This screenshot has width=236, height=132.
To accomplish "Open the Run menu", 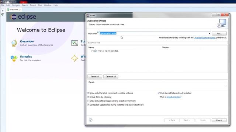I will pyautogui.click(x=40, y=5).
